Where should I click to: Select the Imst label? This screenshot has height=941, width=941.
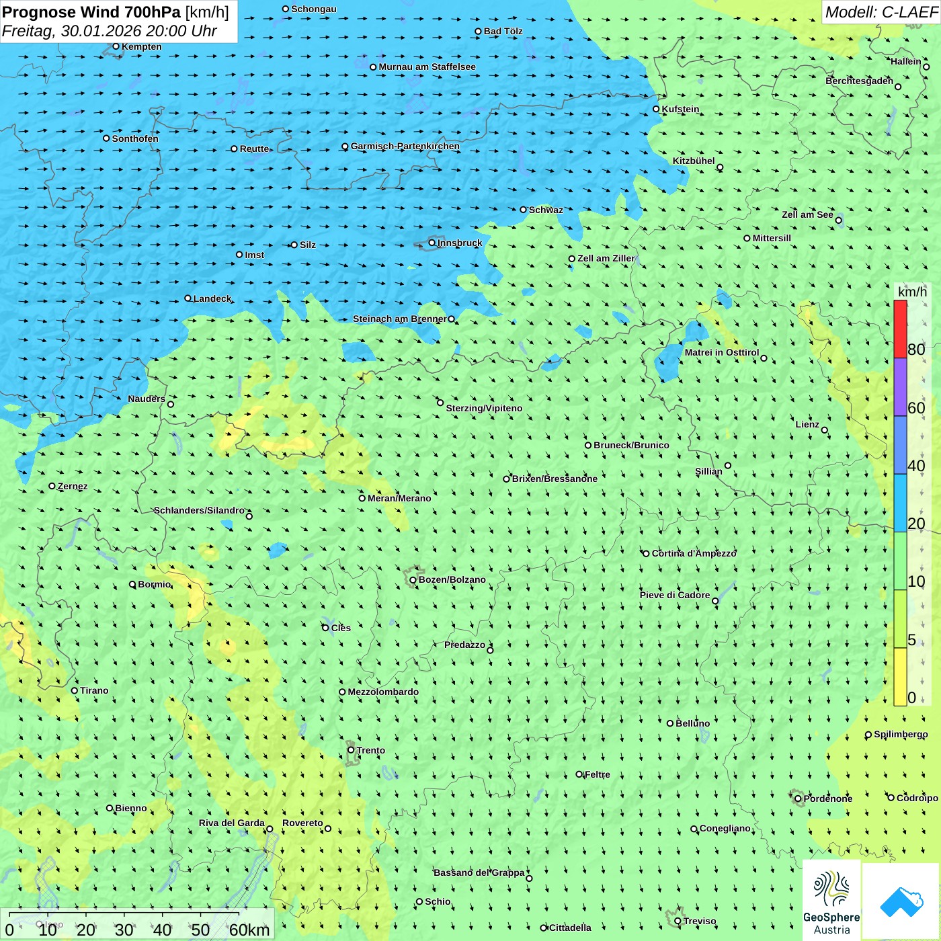click(x=255, y=255)
